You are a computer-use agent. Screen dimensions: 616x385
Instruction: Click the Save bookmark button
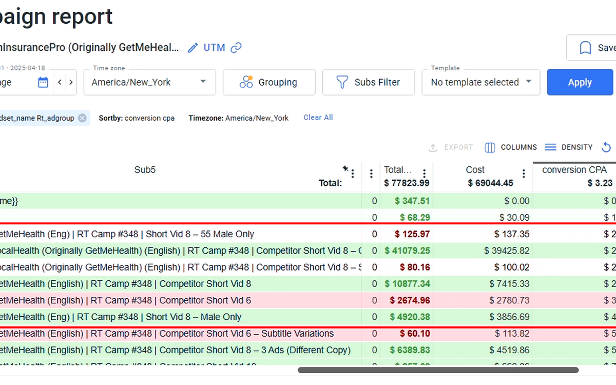(x=591, y=48)
